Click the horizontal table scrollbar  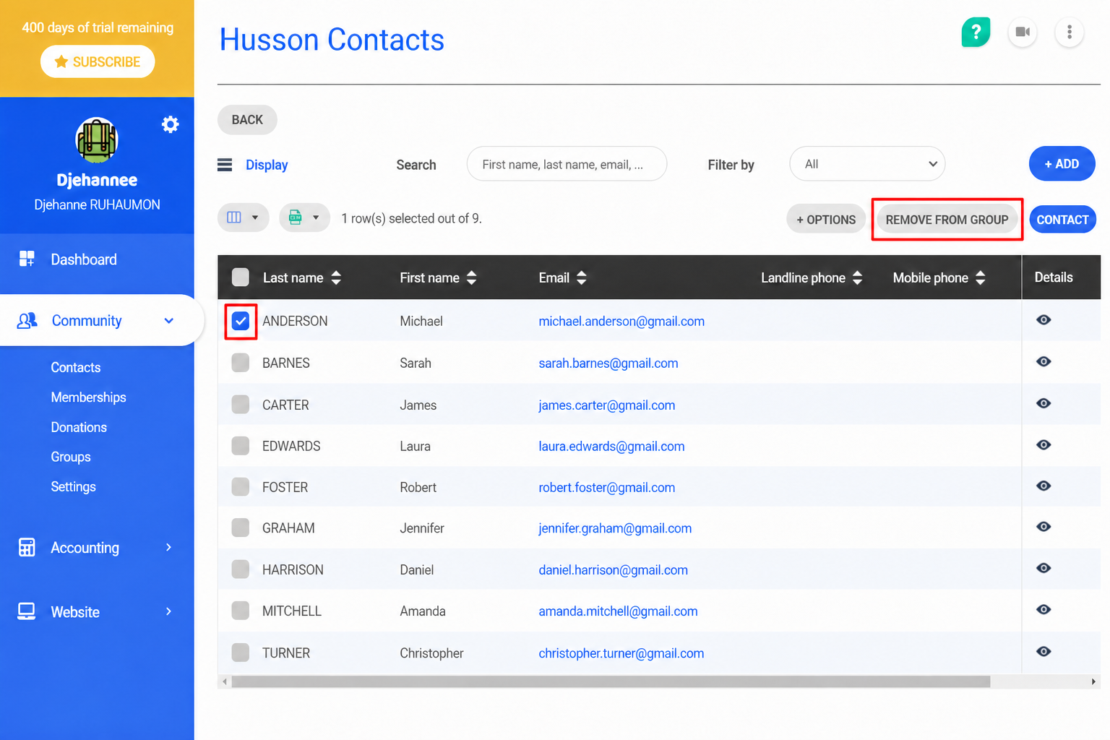[x=611, y=681]
